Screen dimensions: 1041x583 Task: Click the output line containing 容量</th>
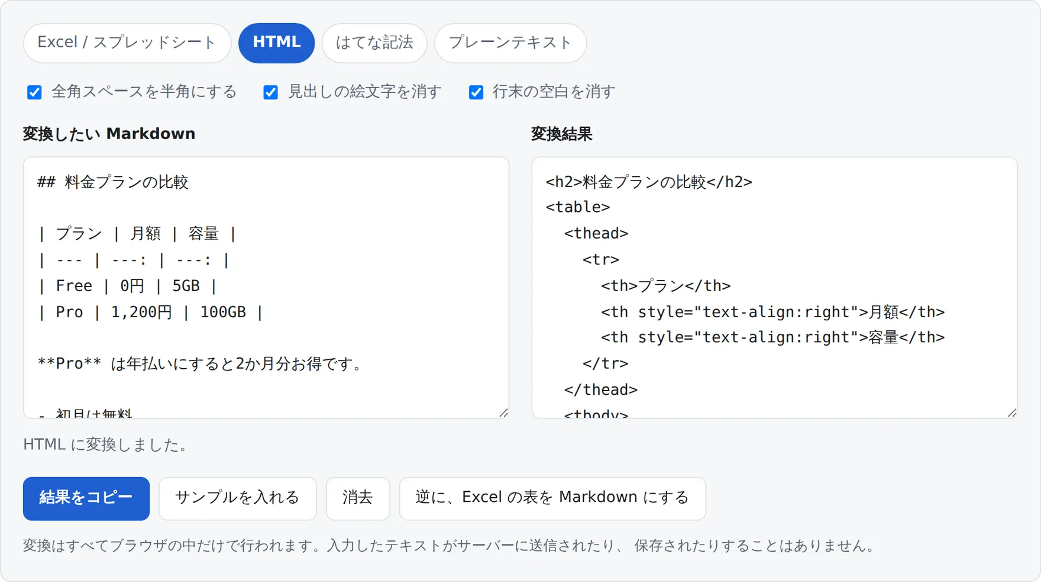coord(773,337)
